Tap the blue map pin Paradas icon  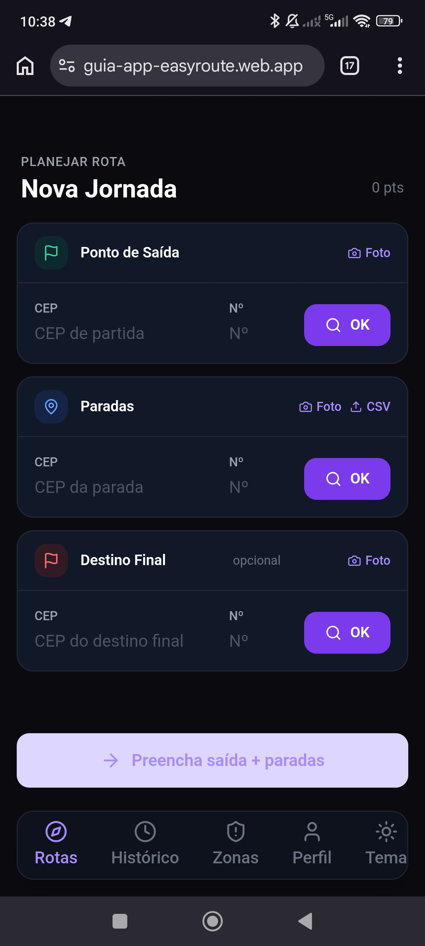click(x=51, y=406)
